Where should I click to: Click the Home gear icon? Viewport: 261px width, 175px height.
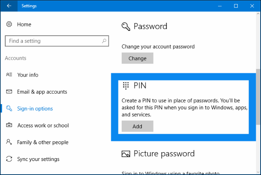pyautogui.click(x=9, y=24)
